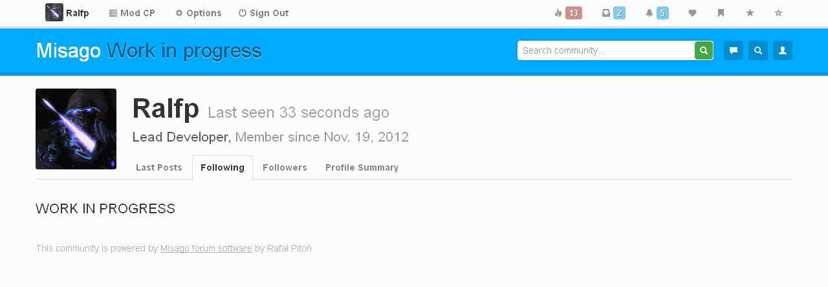Click the outlined star icon
Image resolution: width=828 pixels, height=287 pixels.
(x=778, y=13)
